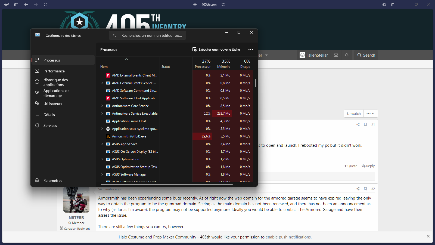Share post #1
Image resolution: width=435 pixels, height=245 pixels.
pos(358,124)
